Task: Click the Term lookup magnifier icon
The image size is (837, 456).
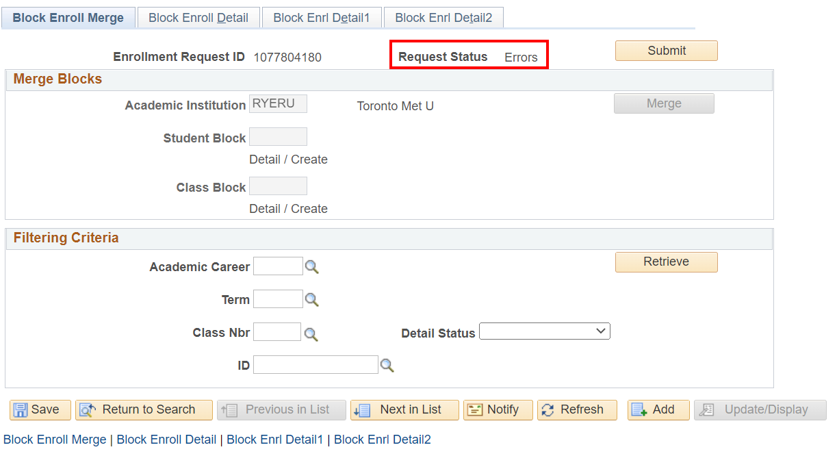Action: (x=312, y=300)
